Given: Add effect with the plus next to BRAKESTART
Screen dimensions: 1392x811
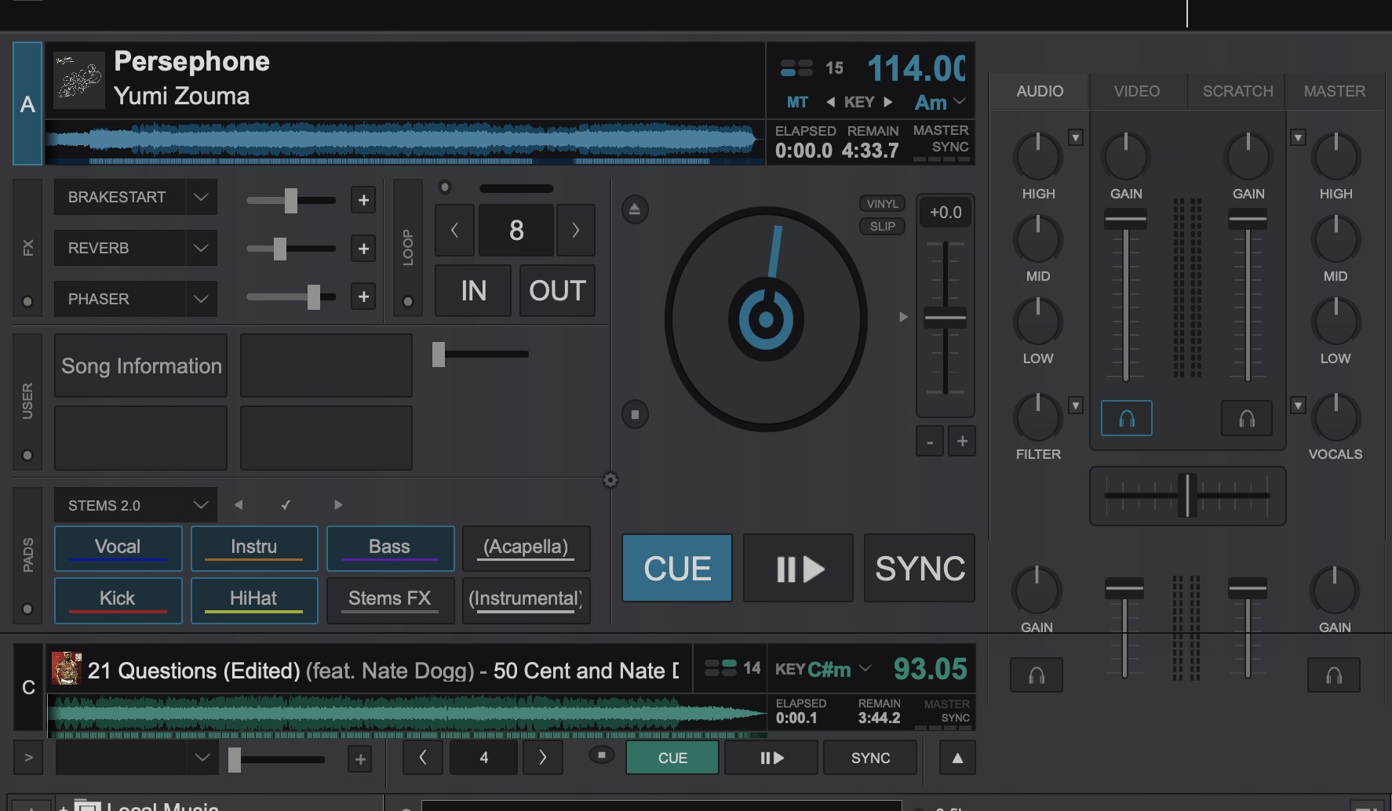Looking at the screenshot, I should pyautogui.click(x=363, y=200).
